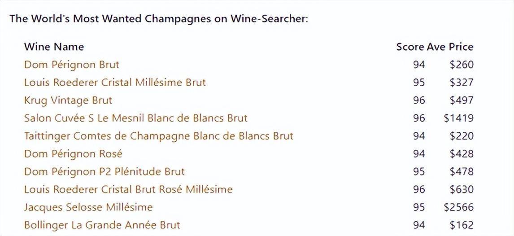Click the Wine Name column header
The height and width of the screenshot is (236, 514).
pyautogui.click(x=54, y=47)
